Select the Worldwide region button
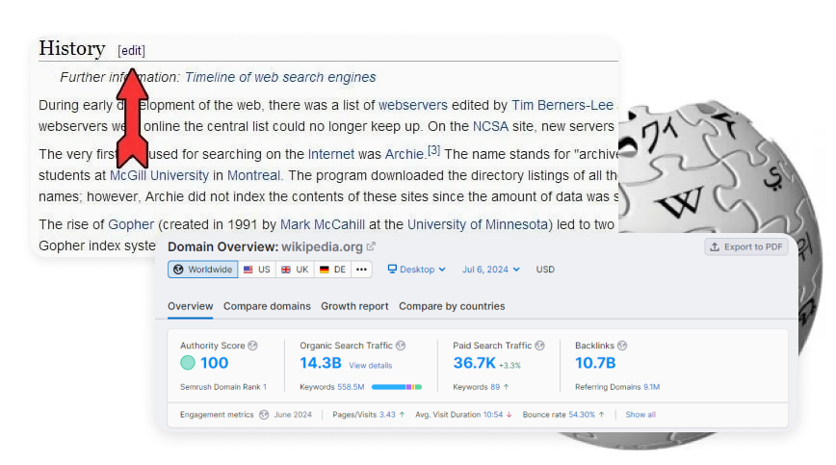The height and width of the screenshot is (465, 836). tap(202, 270)
